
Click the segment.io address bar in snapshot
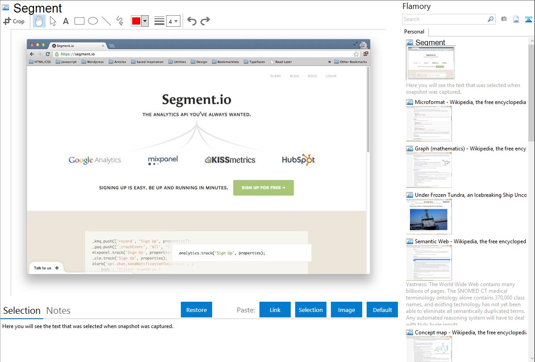(206, 54)
